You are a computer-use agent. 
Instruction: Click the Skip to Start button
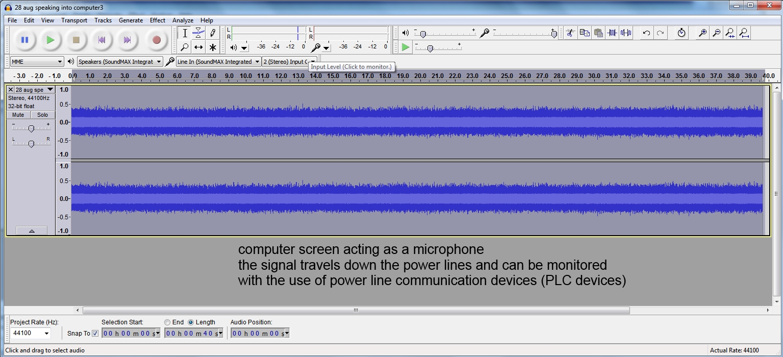click(x=102, y=40)
